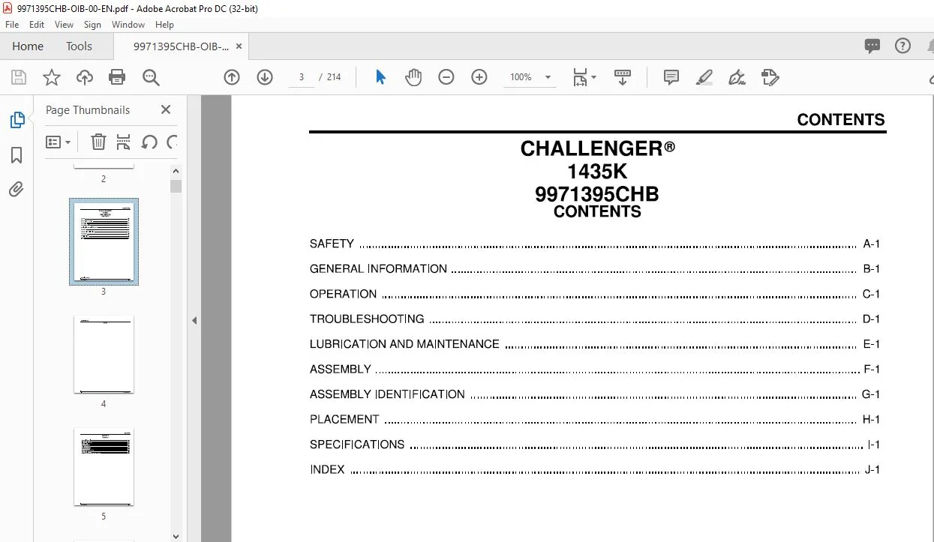Go to previous page arrow
The height and width of the screenshot is (542, 934).
(x=232, y=77)
